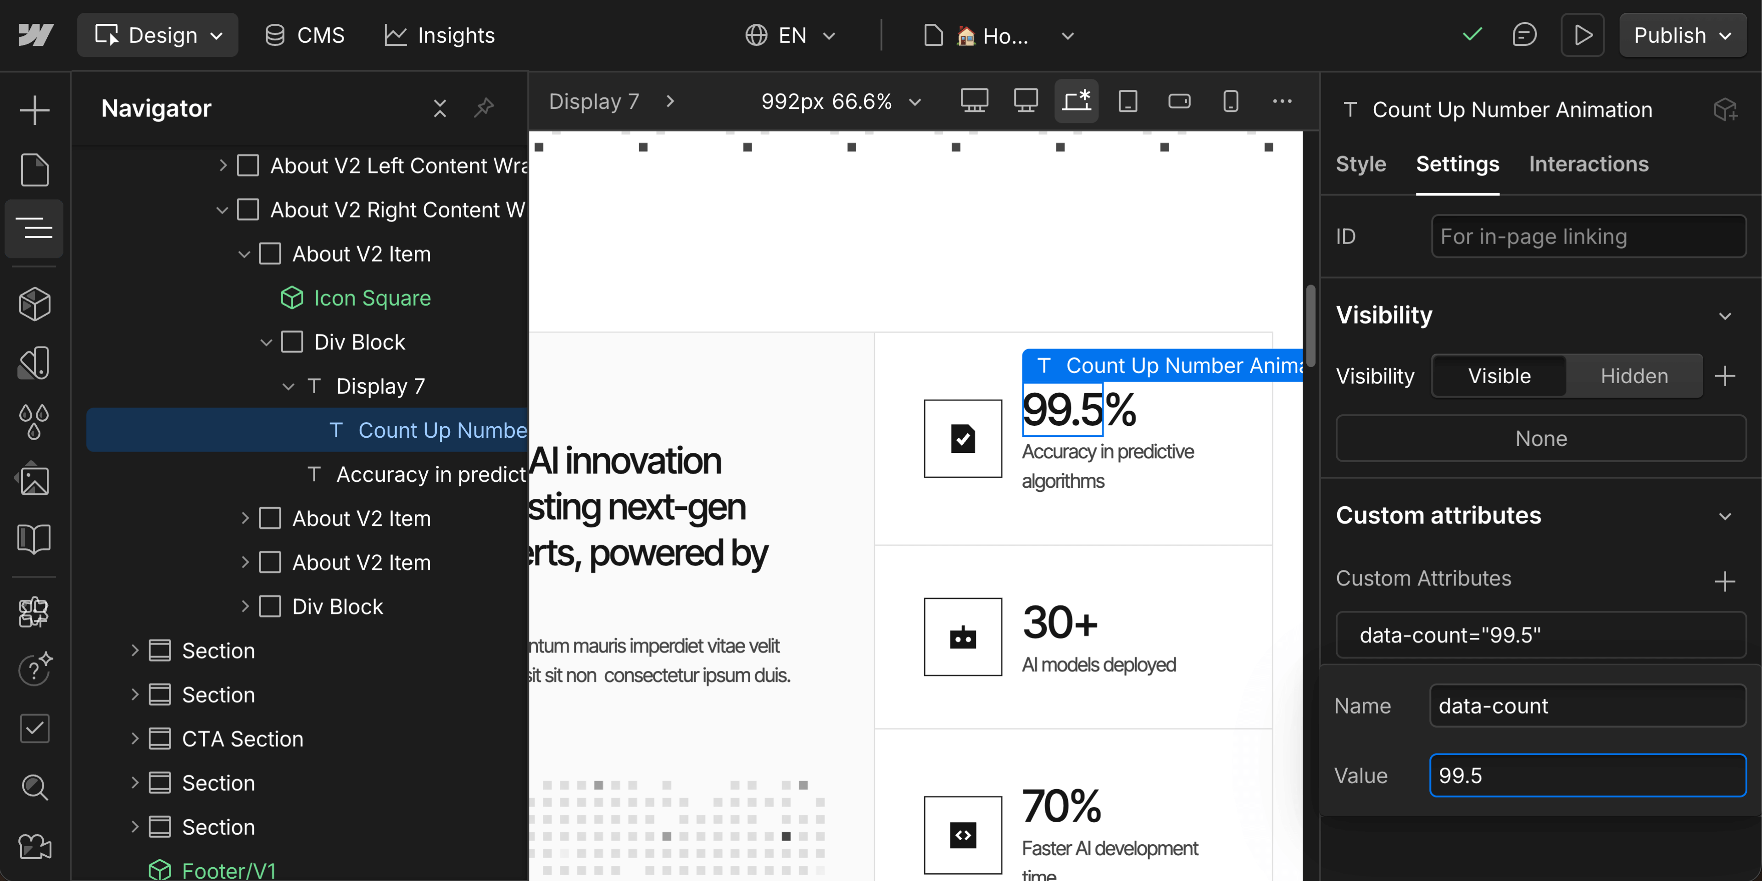Viewport: 1762px width, 881px height.
Task: Switch to the Interactions tab
Action: (x=1588, y=164)
